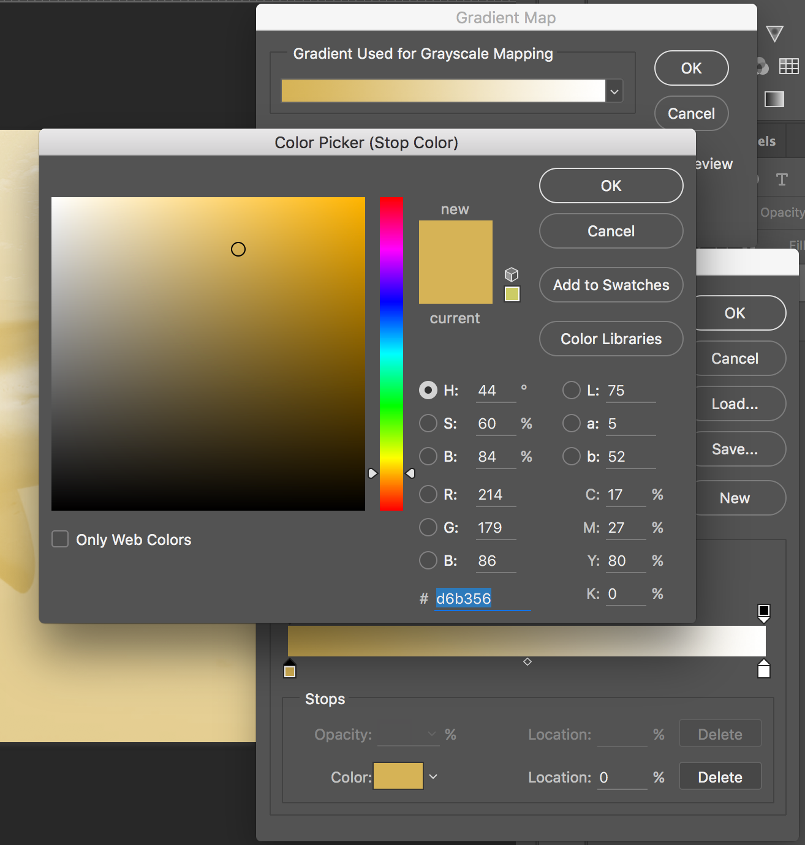The height and width of the screenshot is (845, 805).
Task: Select the B blue radio button
Action: pos(428,560)
